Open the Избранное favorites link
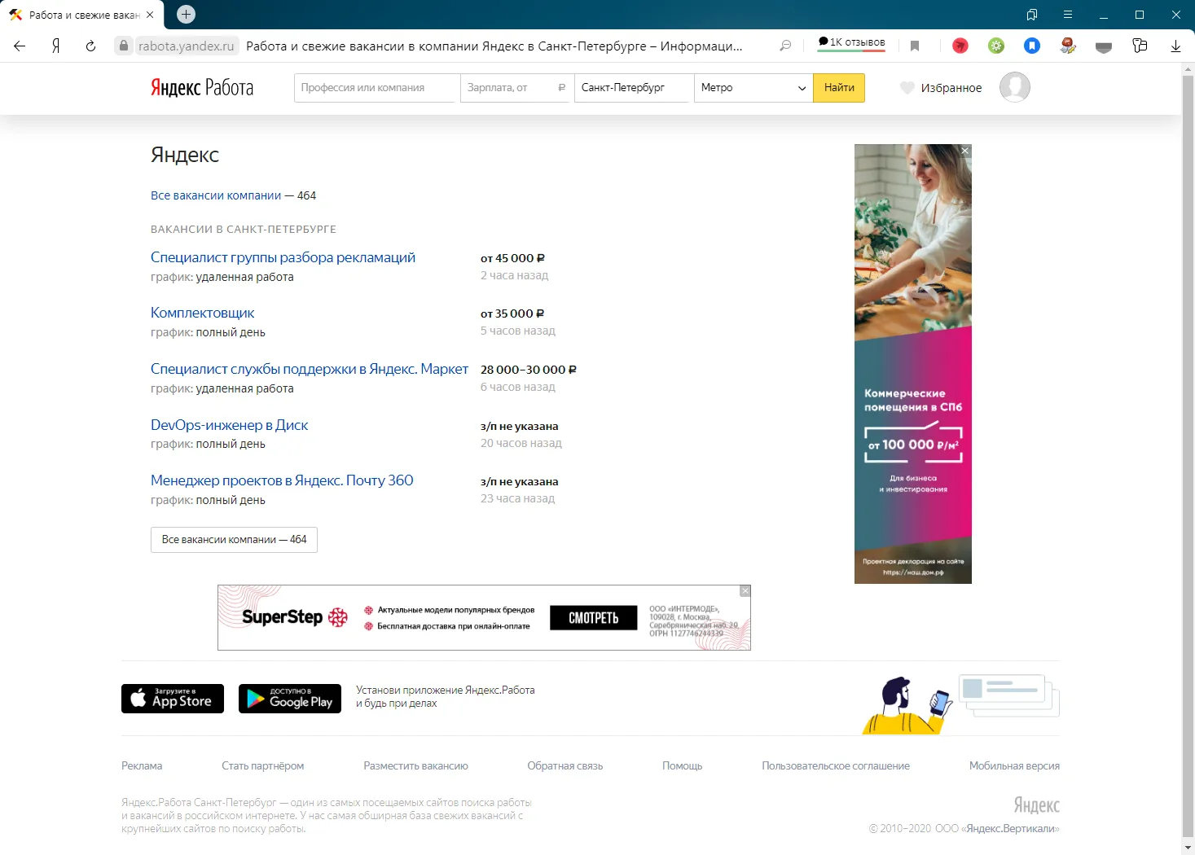Screen dimensions: 1195x855 951,88
